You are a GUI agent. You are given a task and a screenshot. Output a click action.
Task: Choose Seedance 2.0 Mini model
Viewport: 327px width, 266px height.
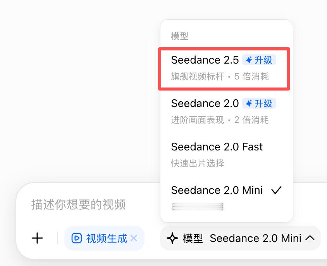point(227,198)
